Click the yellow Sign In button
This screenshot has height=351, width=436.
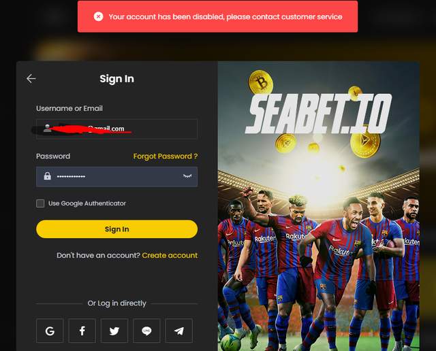point(116,229)
